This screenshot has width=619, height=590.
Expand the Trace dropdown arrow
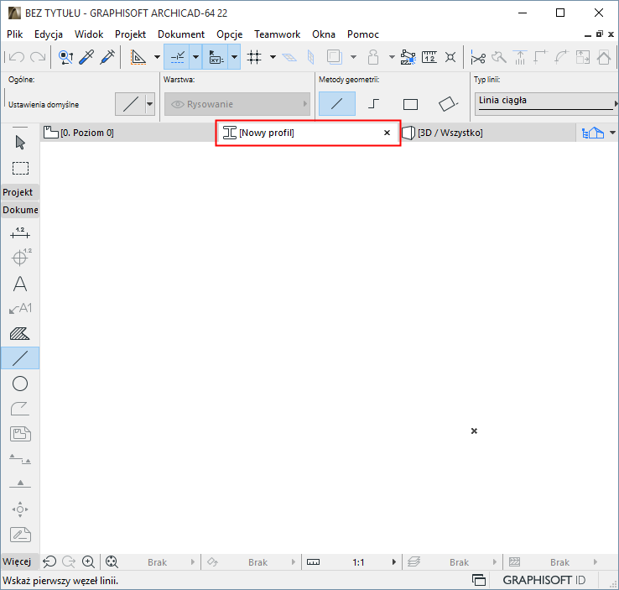(353, 57)
